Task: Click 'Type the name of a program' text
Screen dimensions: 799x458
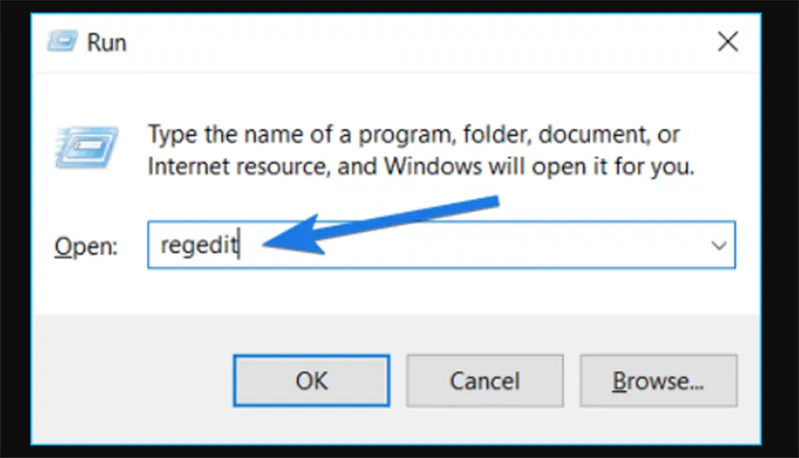Action: pos(300,136)
